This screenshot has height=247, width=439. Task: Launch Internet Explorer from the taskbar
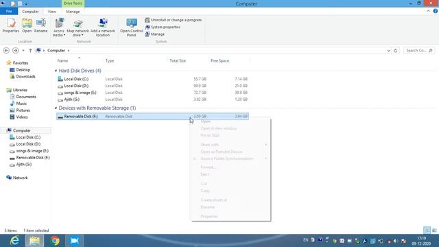click(14, 241)
